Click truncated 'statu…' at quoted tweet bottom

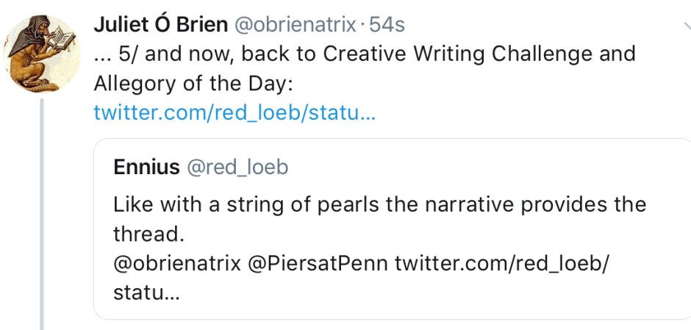click(x=146, y=292)
